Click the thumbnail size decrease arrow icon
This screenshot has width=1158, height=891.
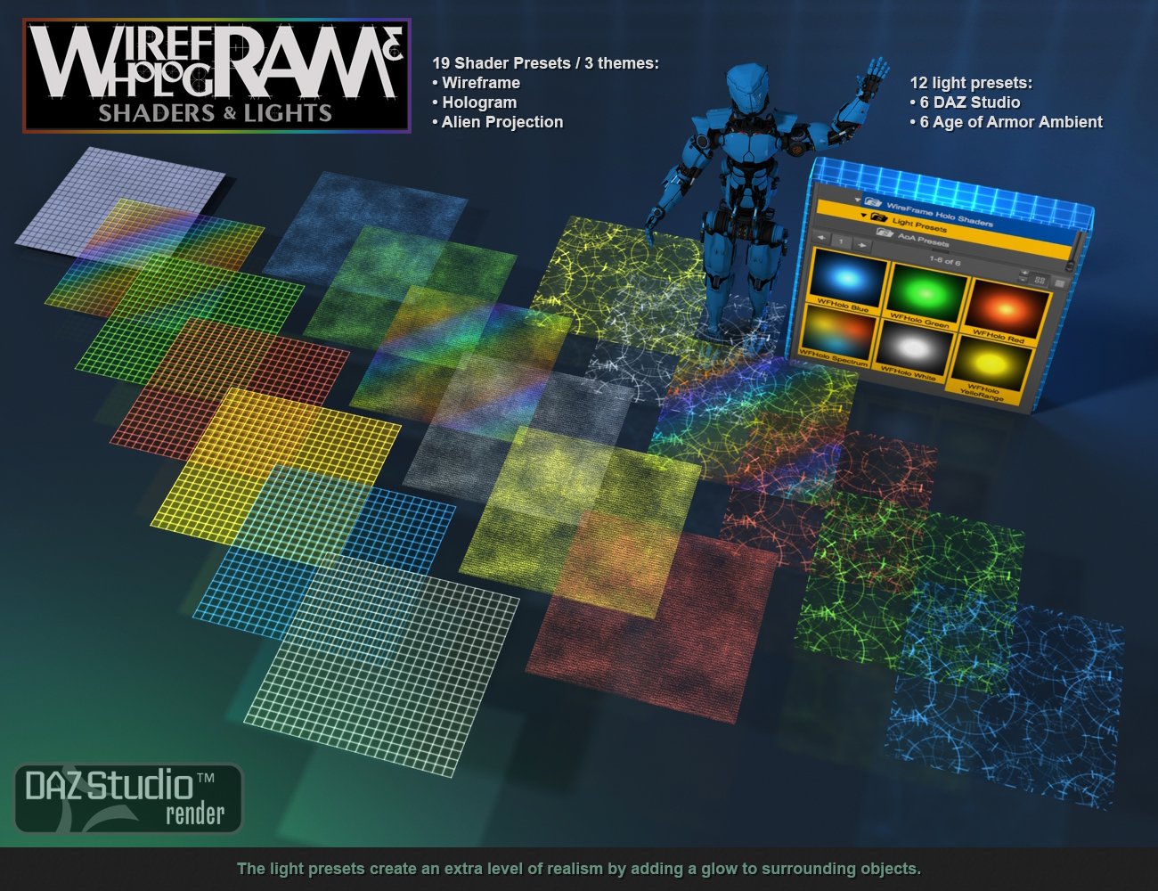tap(1023, 279)
